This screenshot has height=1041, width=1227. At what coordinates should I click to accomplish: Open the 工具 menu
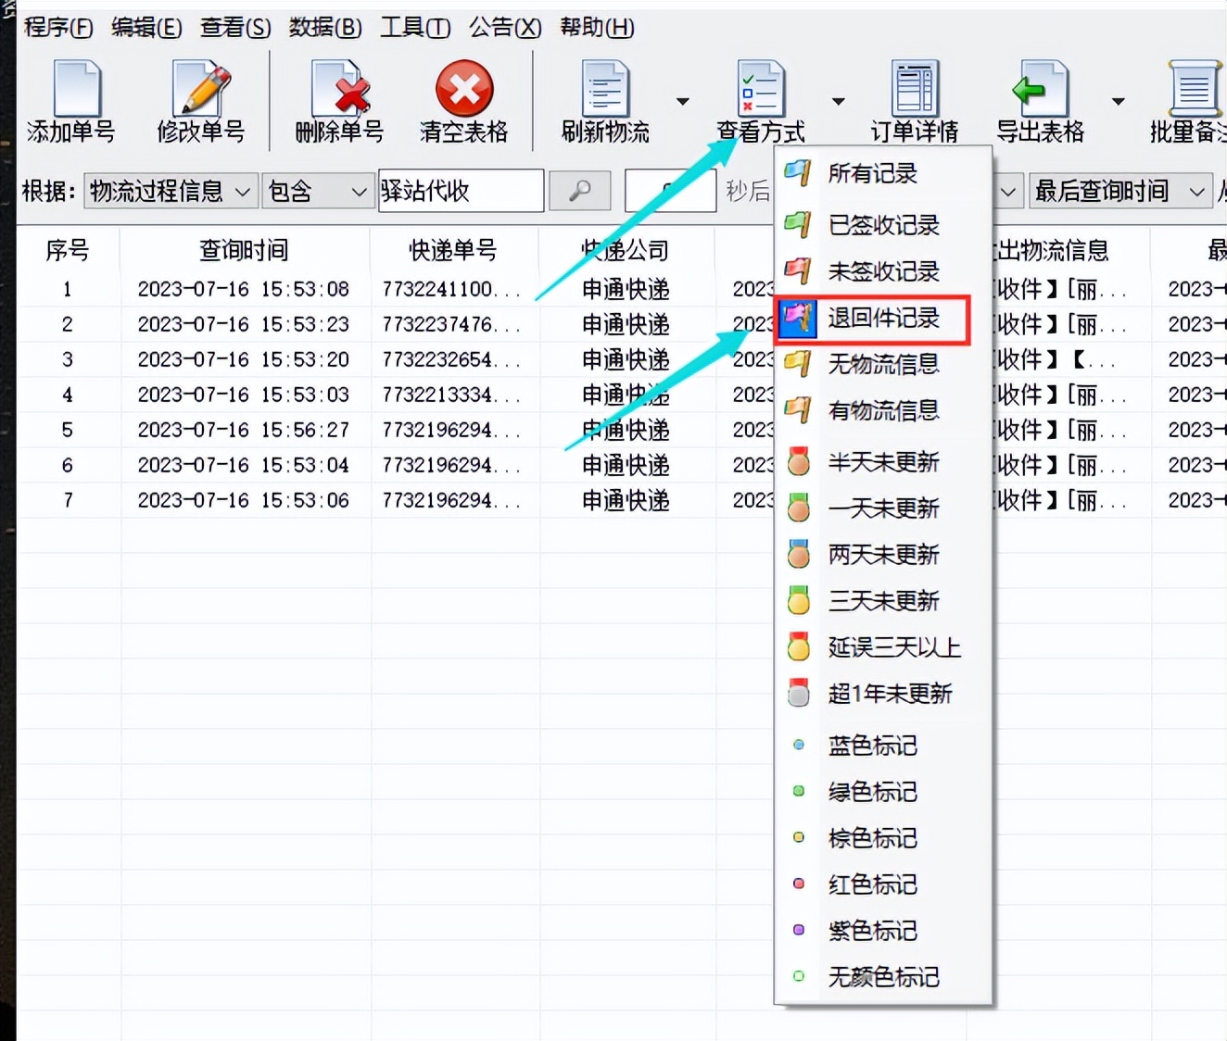point(414,28)
